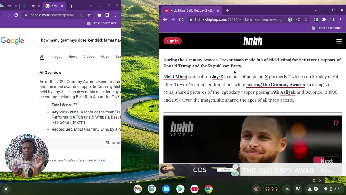This screenshot has width=346, height=195.
Task: Share the Google search page
Action: pos(81,15)
